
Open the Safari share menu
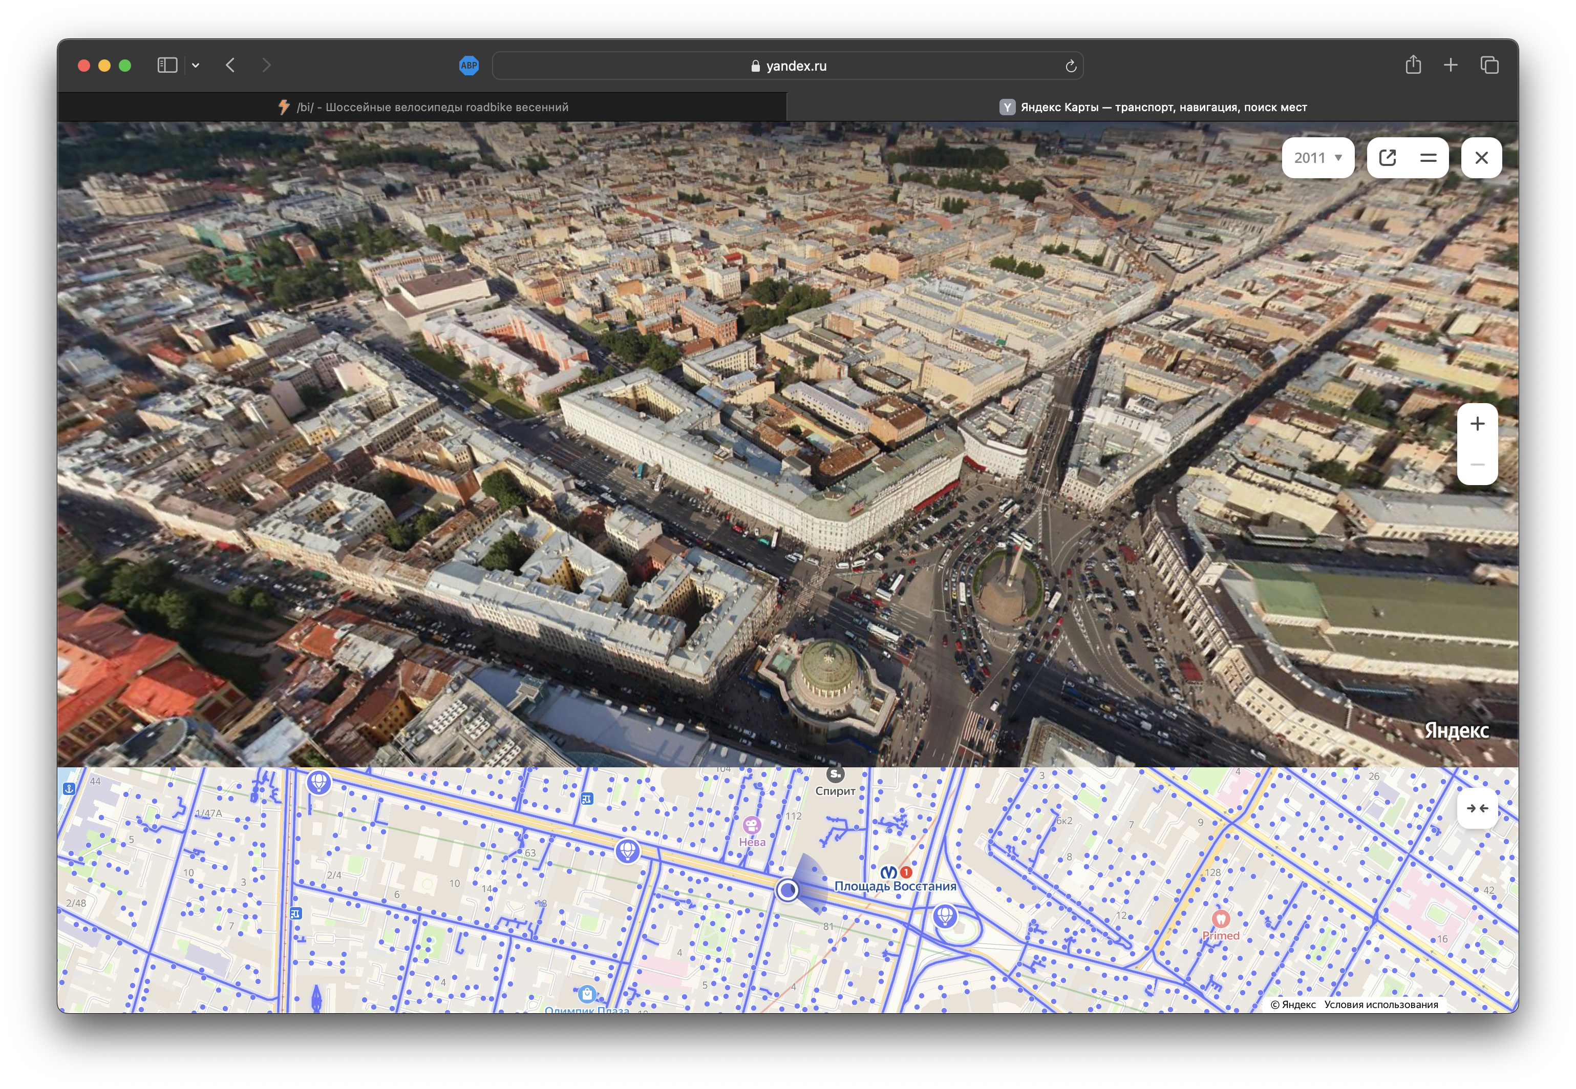coord(1413,65)
